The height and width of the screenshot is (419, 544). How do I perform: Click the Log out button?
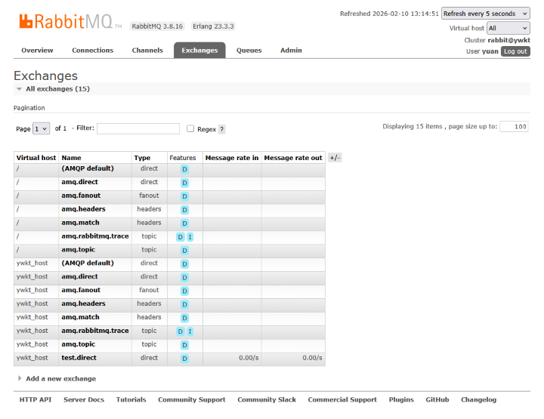[515, 51]
